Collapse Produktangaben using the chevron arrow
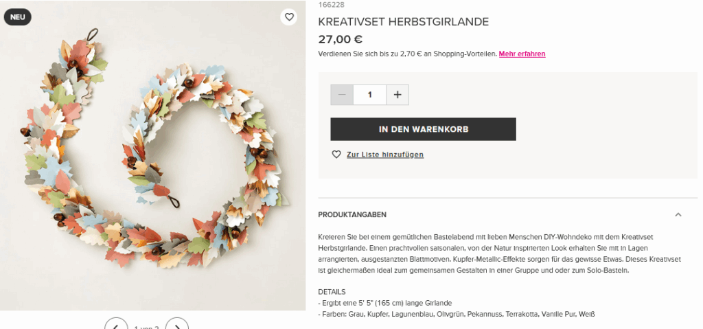Screen dimensions: 703x329 point(678,214)
